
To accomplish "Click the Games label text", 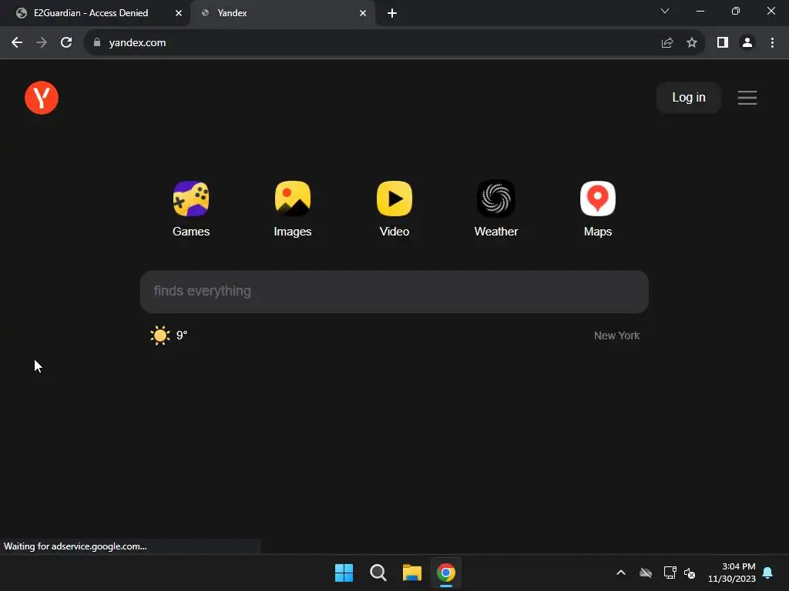I will 191,232.
